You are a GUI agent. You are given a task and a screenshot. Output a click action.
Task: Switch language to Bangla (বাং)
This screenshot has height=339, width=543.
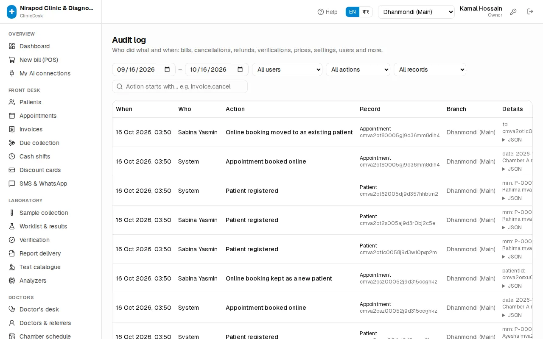tap(366, 12)
